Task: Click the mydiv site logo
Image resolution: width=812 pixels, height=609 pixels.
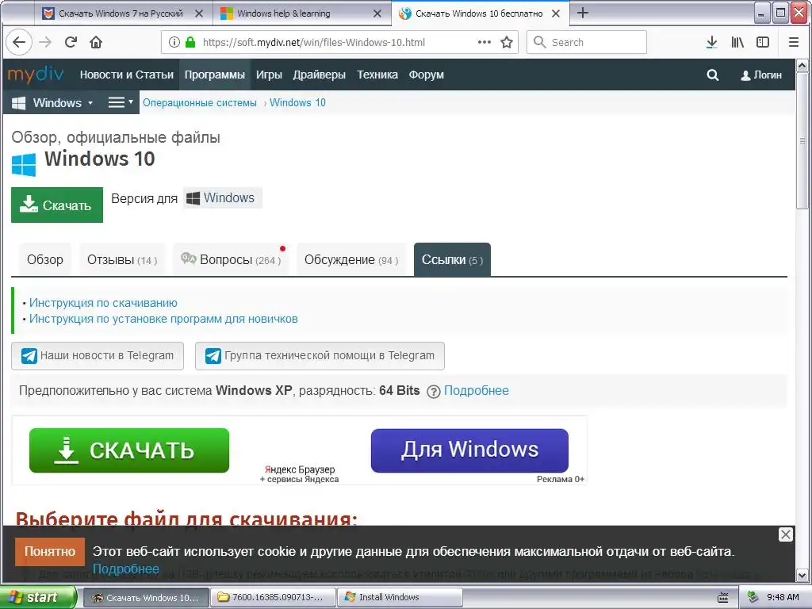Action: (35, 75)
